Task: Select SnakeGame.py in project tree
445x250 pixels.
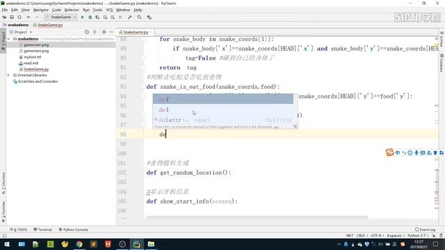Action: (x=36, y=69)
